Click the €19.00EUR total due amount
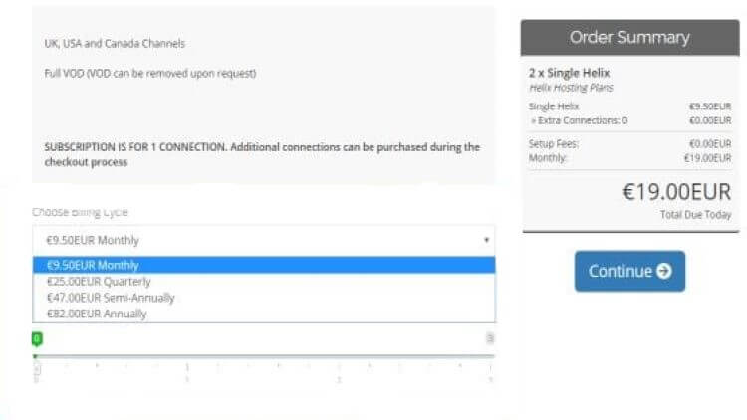The image size is (747, 420). pyautogui.click(x=677, y=192)
